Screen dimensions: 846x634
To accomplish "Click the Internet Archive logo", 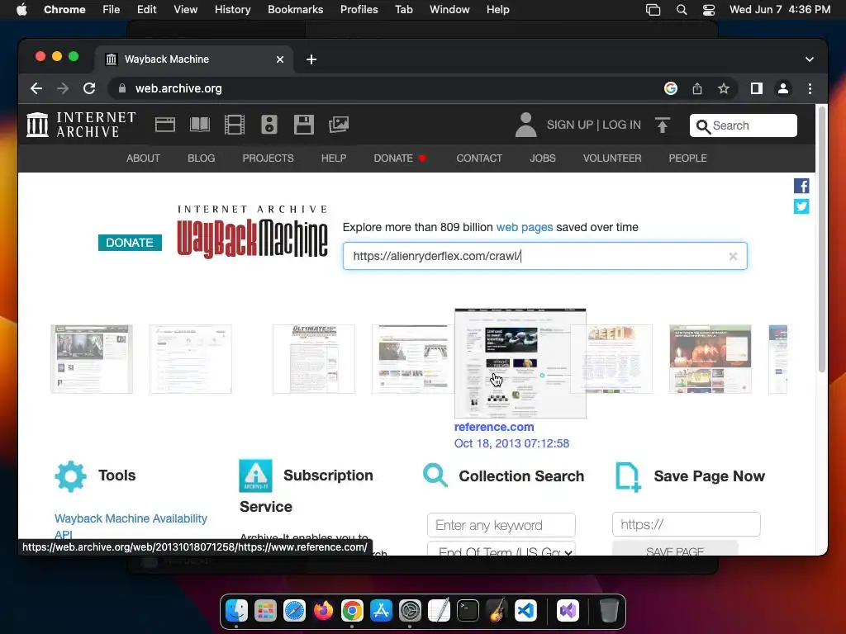I will [81, 125].
